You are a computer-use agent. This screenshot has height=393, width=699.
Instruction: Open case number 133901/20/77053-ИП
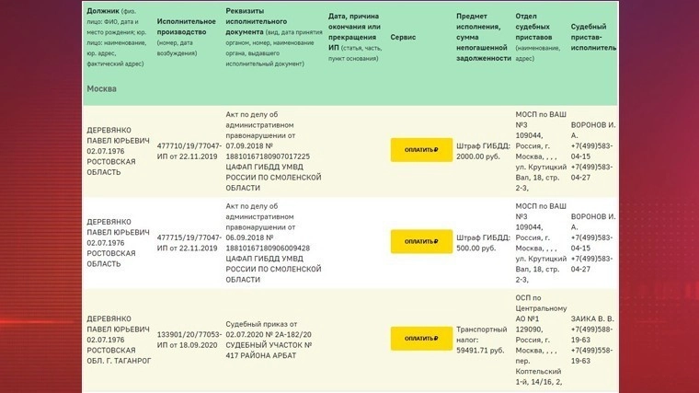coord(189,338)
